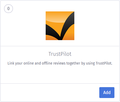Click the TrustPilot orange logo icon

coord(60,26)
